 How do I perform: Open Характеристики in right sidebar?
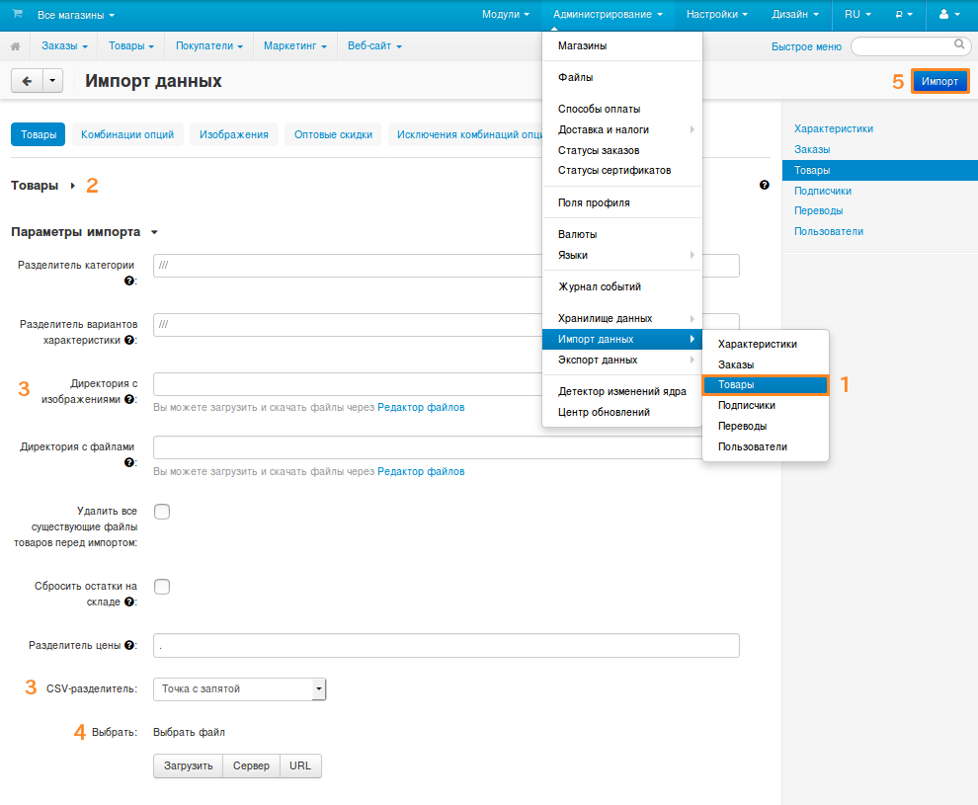834,129
